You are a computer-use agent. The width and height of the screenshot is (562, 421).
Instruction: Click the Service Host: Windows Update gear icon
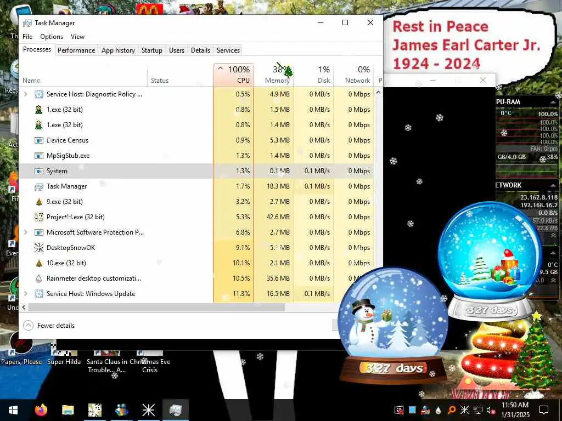[x=39, y=294]
